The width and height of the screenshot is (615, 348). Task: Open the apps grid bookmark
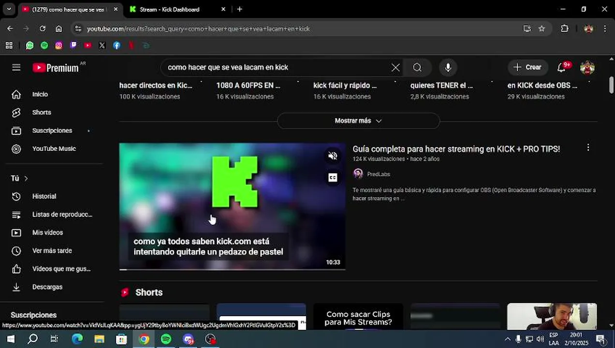9,45
